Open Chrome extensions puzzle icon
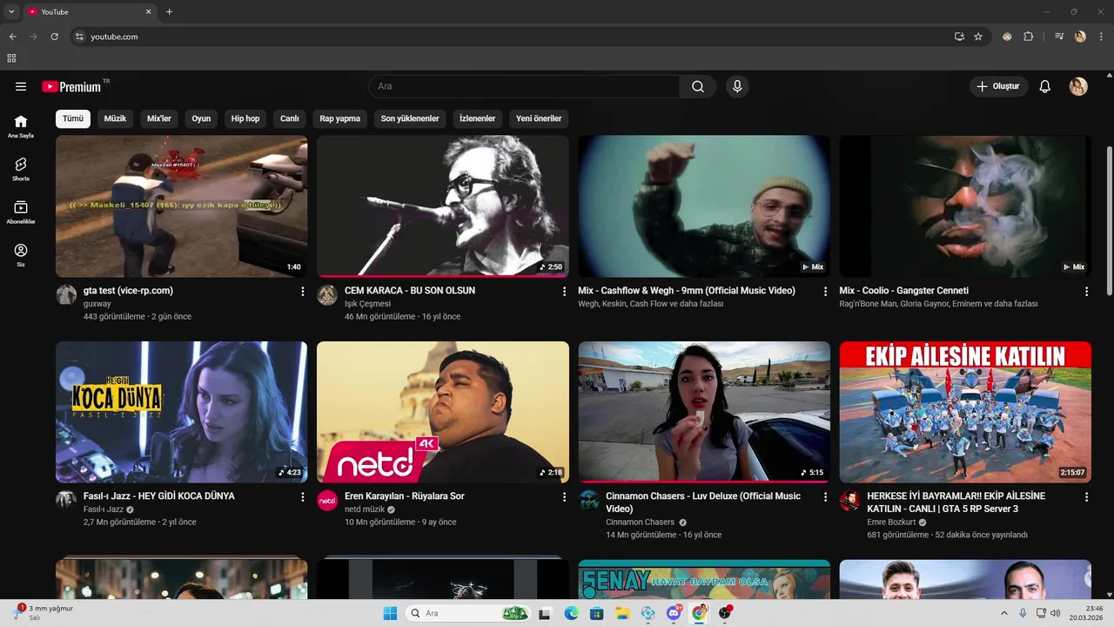The height and width of the screenshot is (627, 1114). tap(1029, 37)
